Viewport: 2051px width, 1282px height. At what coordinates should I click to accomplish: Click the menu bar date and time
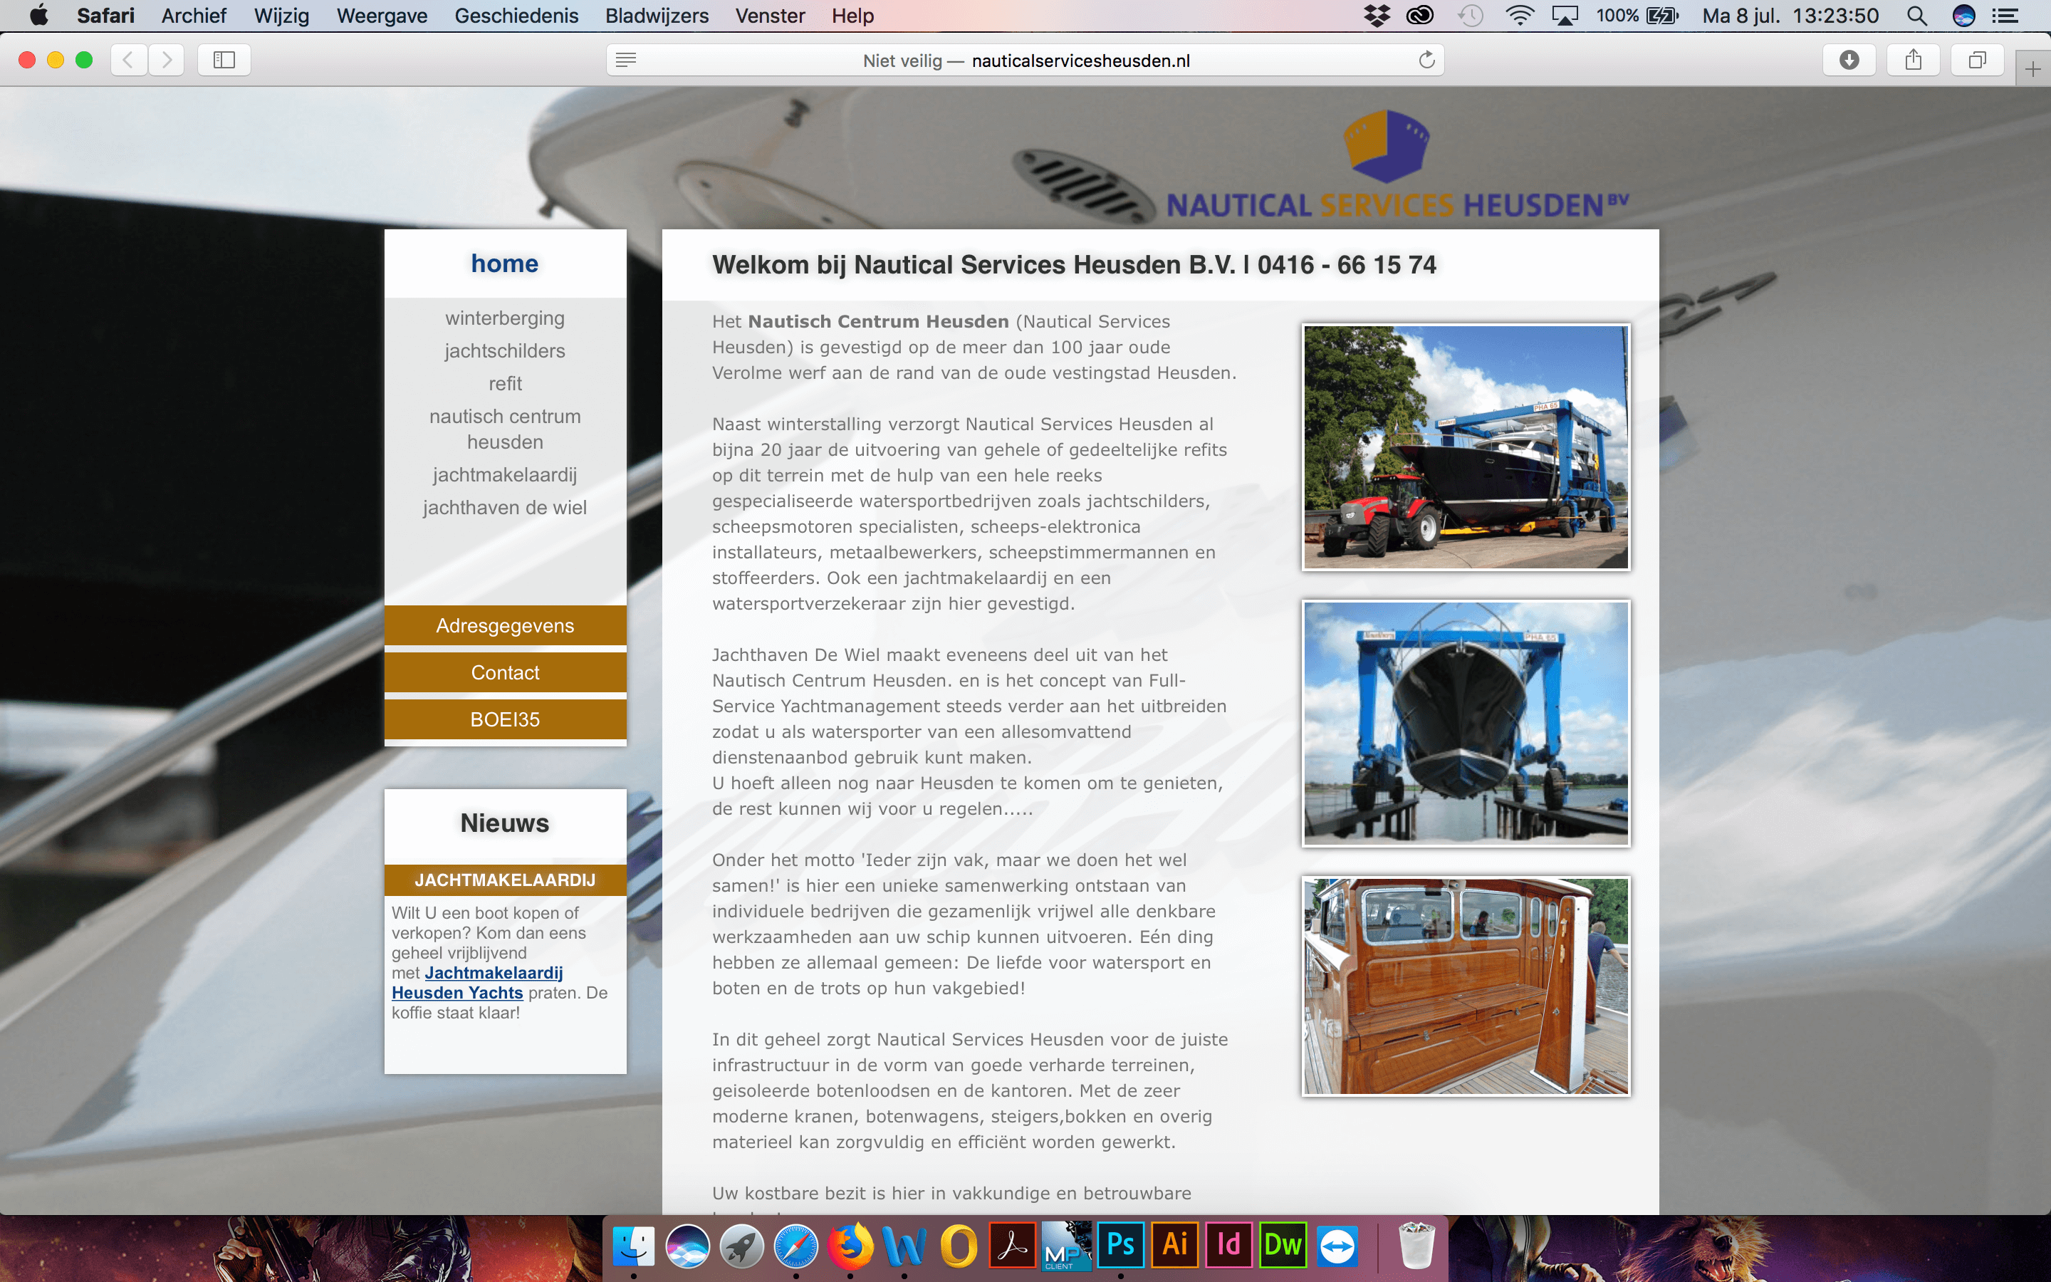pyautogui.click(x=1790, y=15)
